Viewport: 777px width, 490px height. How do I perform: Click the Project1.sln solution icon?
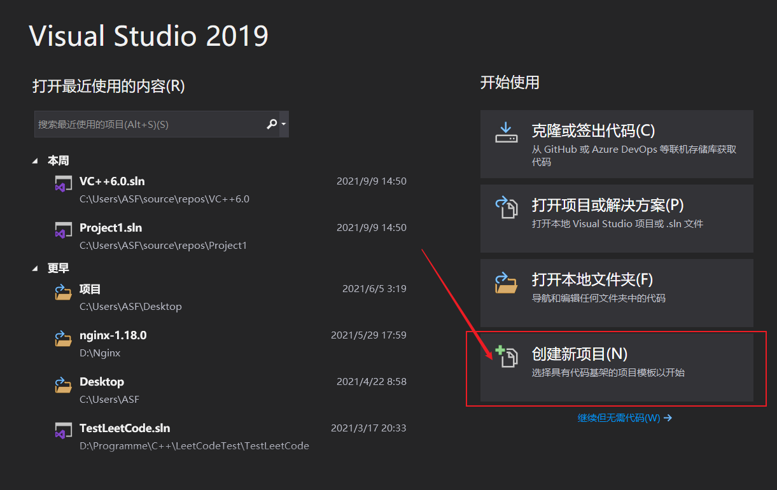point(62,230)
